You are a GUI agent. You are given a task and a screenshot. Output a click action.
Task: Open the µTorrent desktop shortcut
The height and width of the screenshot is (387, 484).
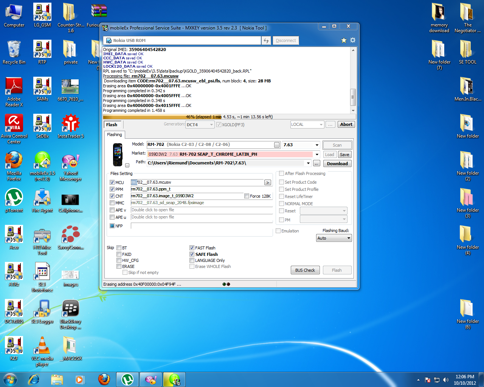(x=14, y=201)
